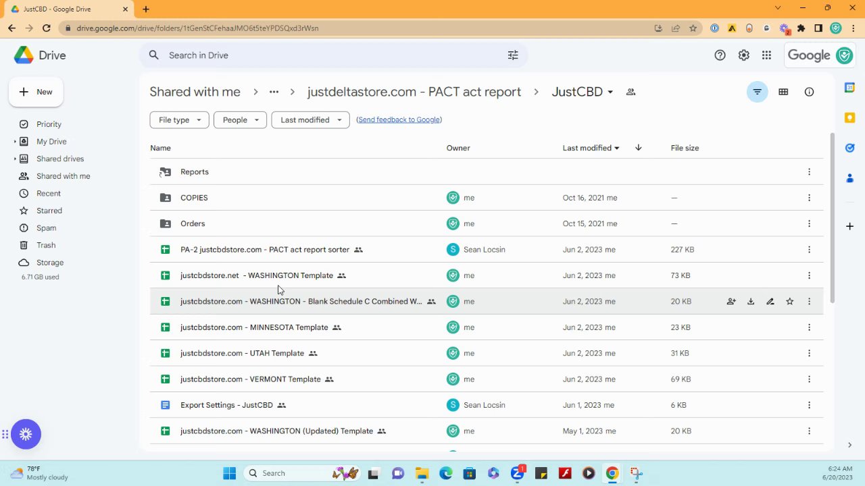Click New button

(x=36, y=92)
